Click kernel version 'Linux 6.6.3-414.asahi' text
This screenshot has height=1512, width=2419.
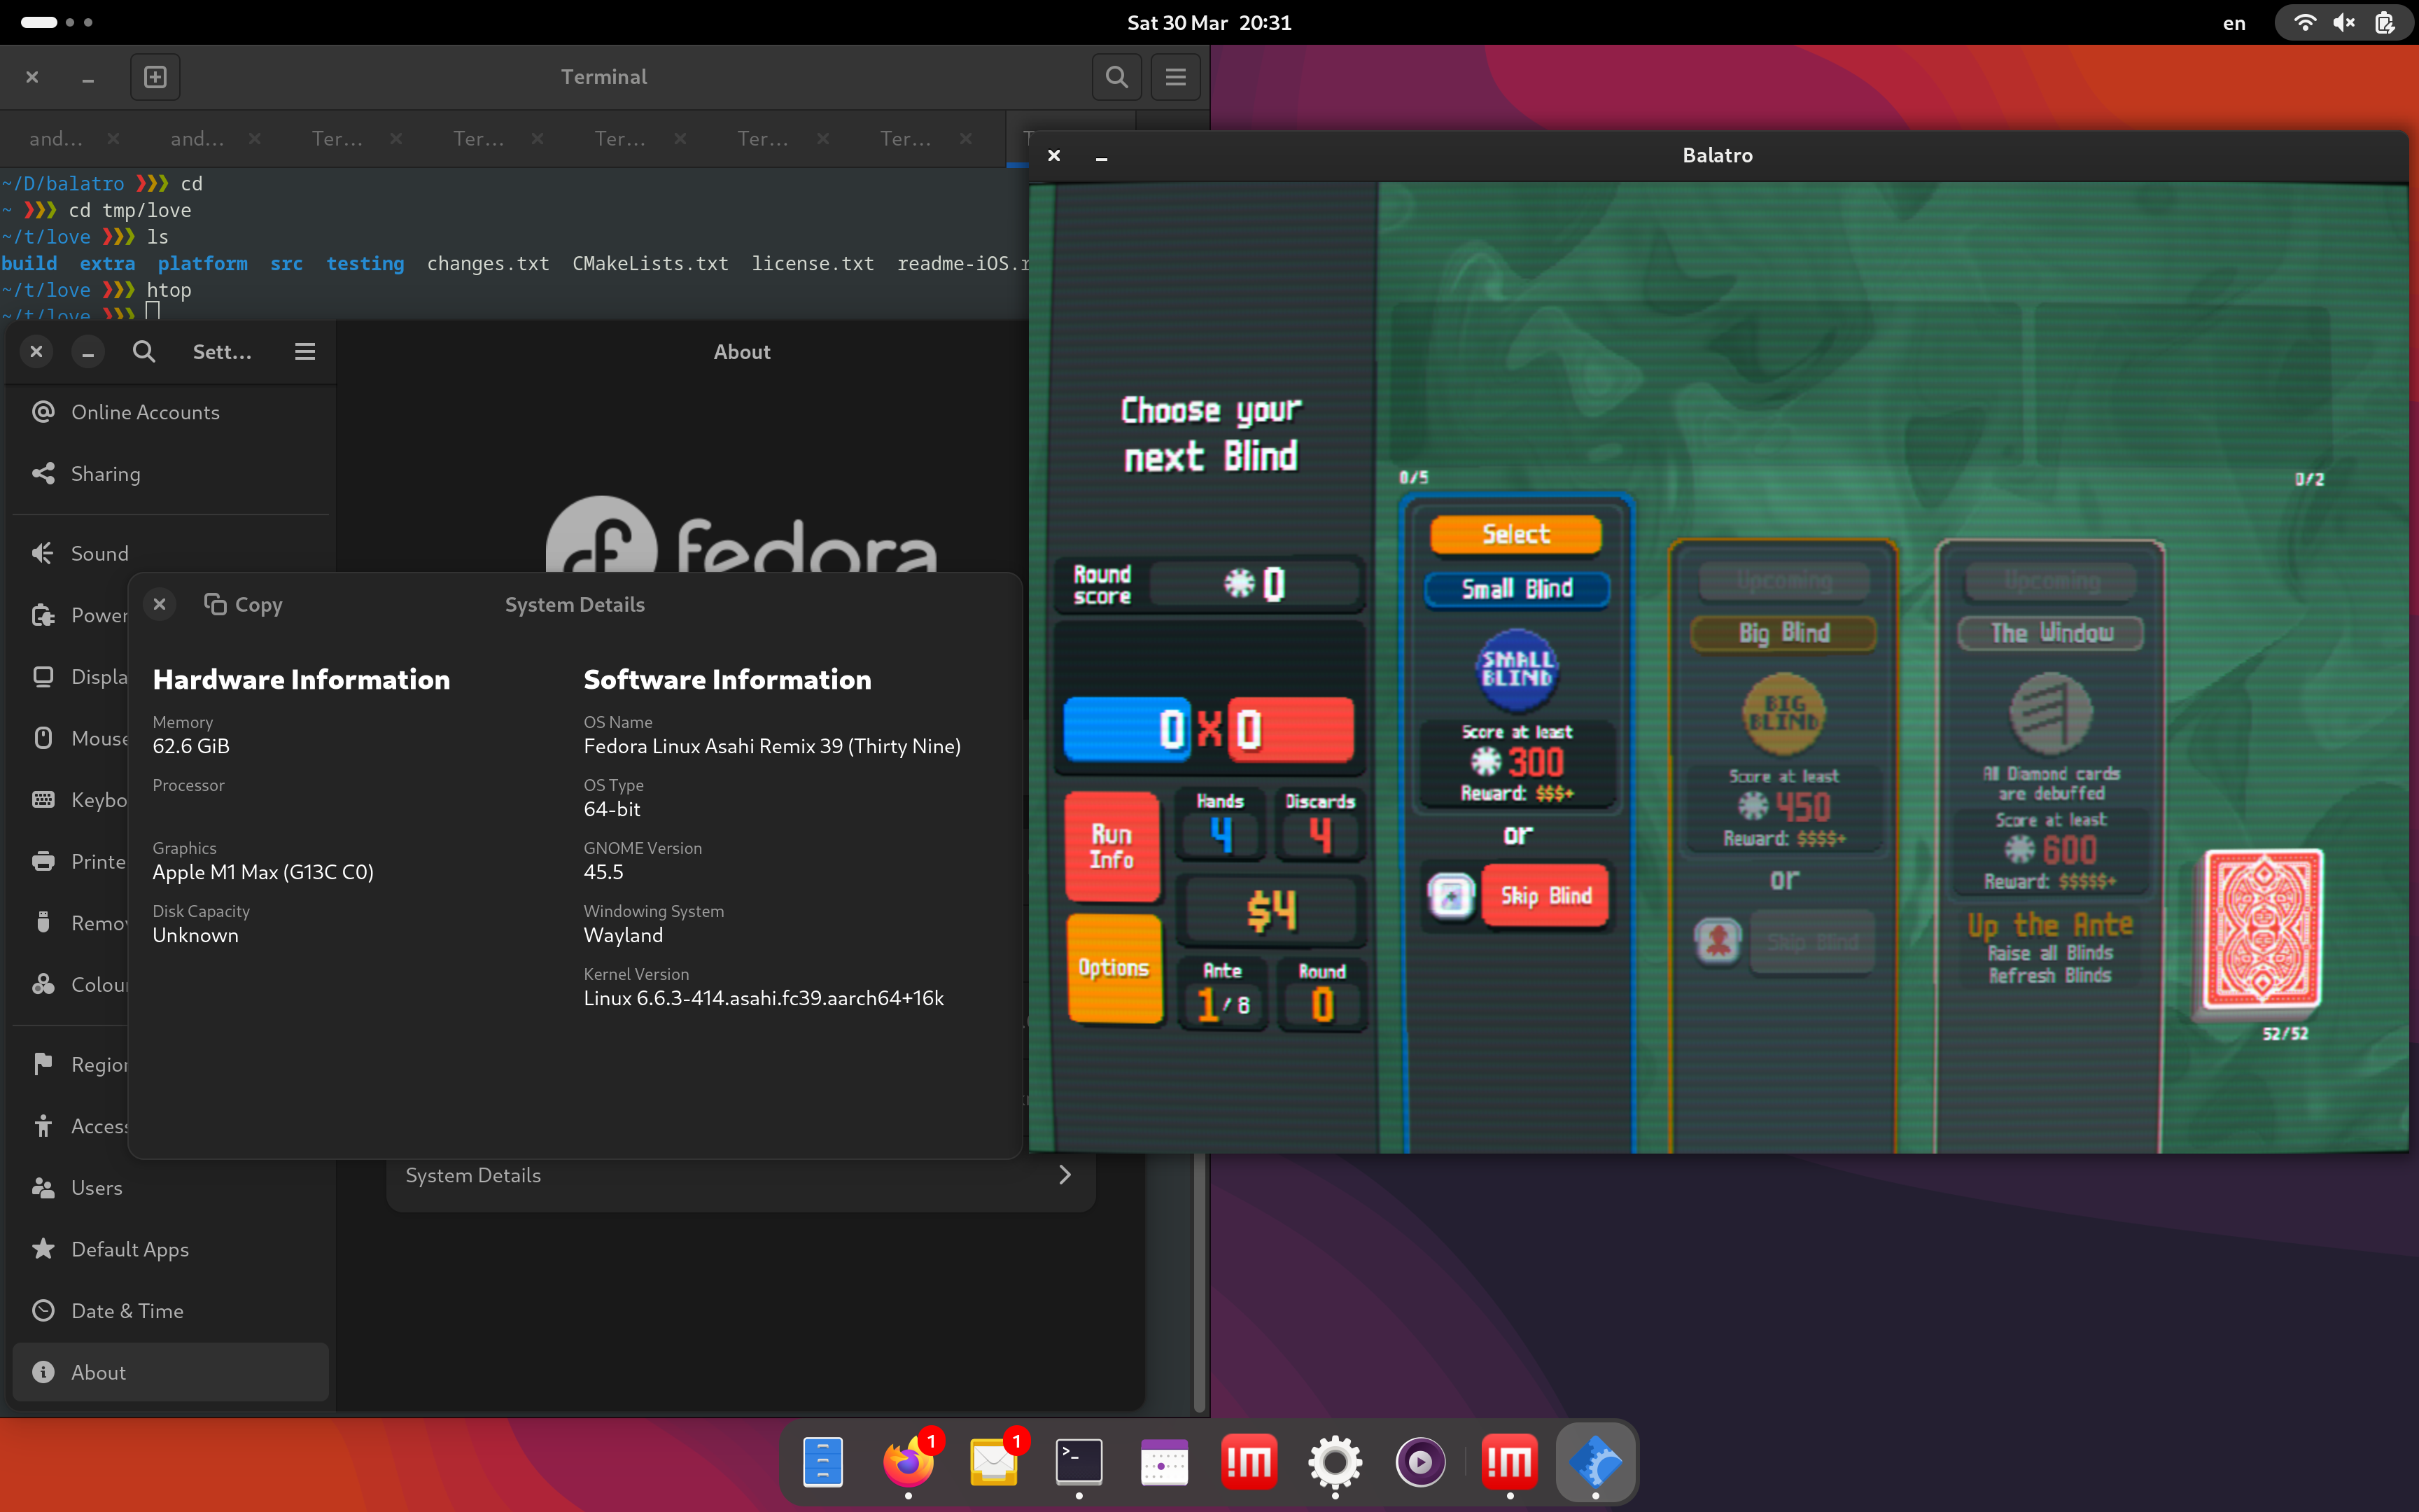pyautogui.click(x=763, y=998)
